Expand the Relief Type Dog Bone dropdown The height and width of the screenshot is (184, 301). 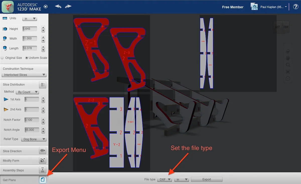click(x=34, y=139)
